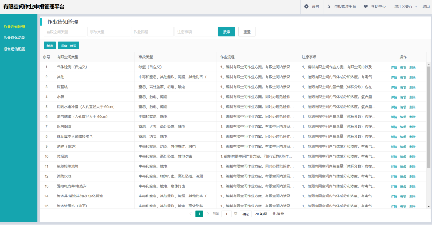Click 编辑 for 消防水池 row
432x225 pixels.
coord(403,176)
